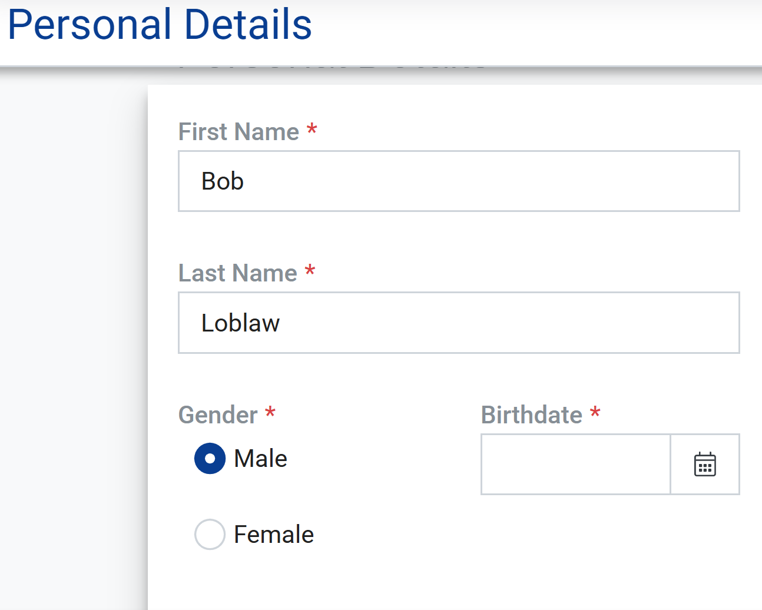Click the required asterisk beside Last Name

310,271
